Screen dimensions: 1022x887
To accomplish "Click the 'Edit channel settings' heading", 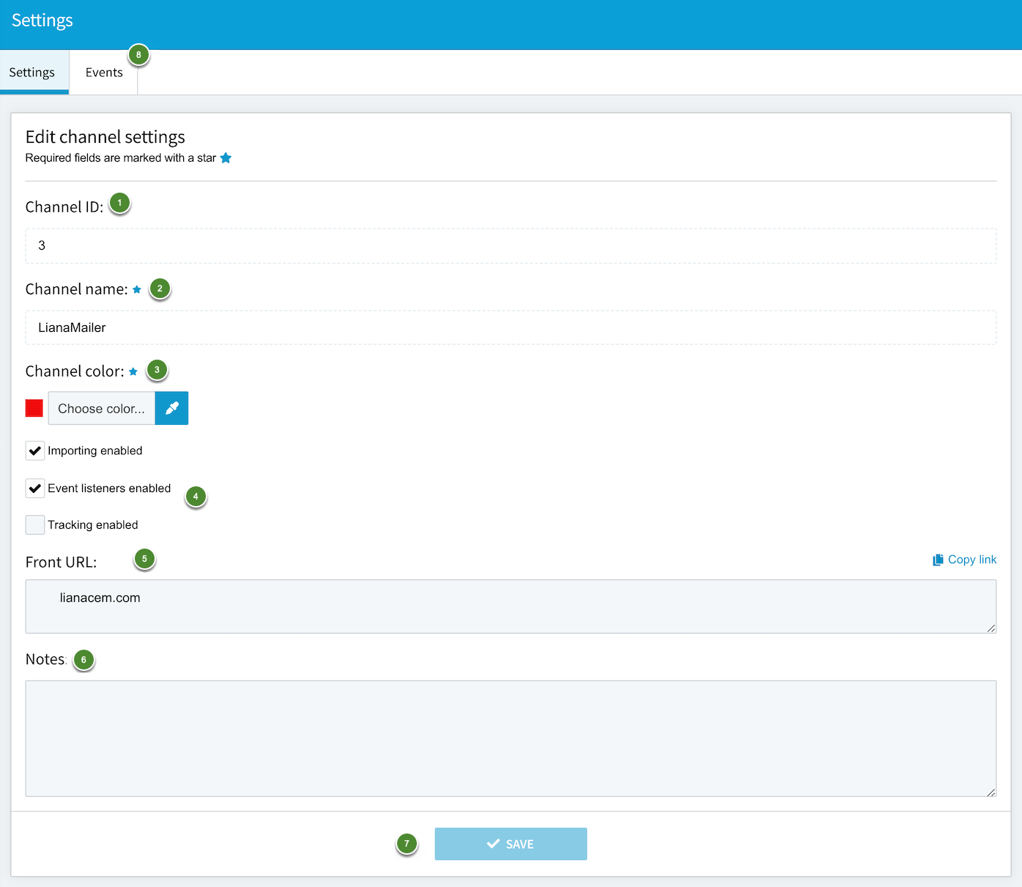I will 105,137.
